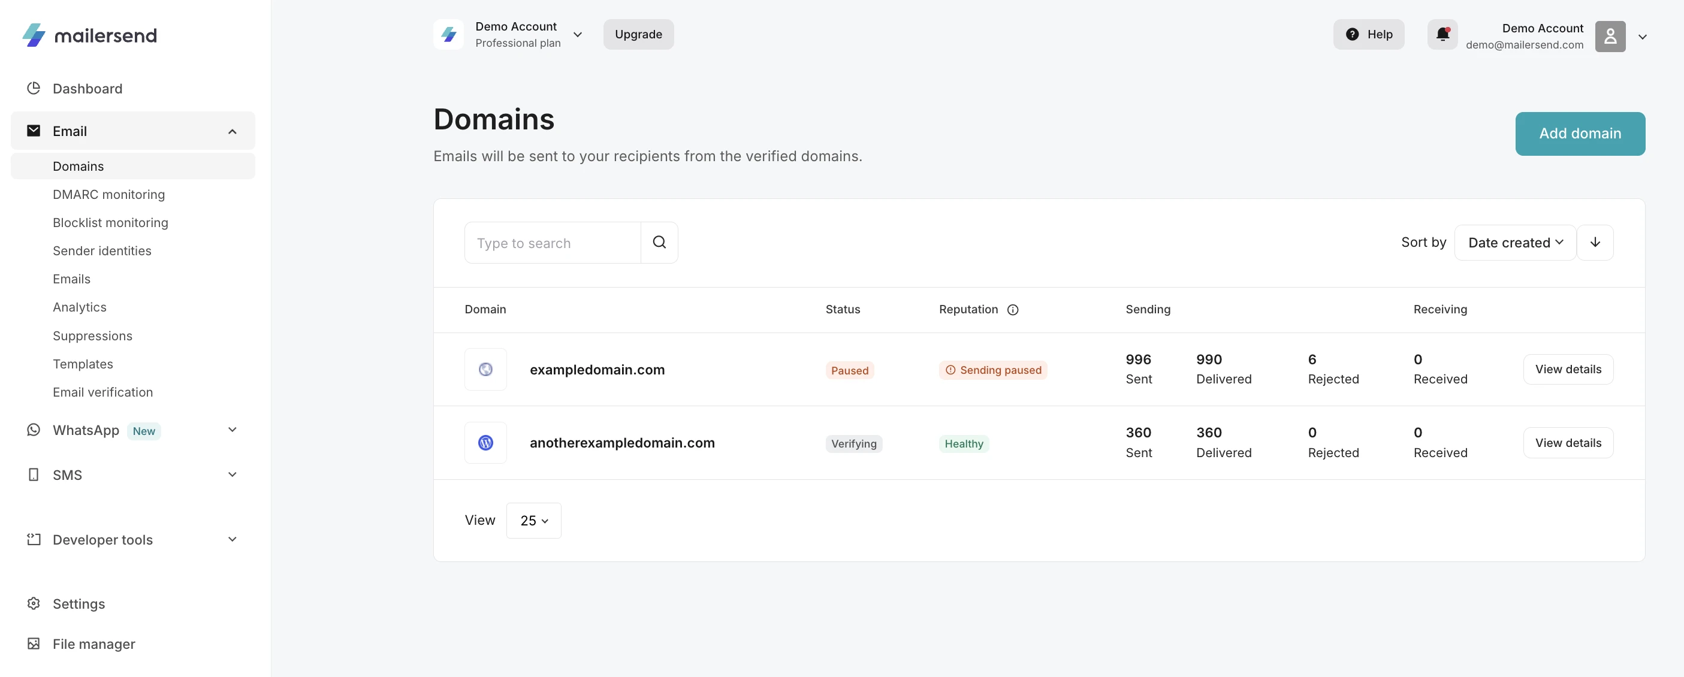Open the Settings gear icon

[34, 603]
